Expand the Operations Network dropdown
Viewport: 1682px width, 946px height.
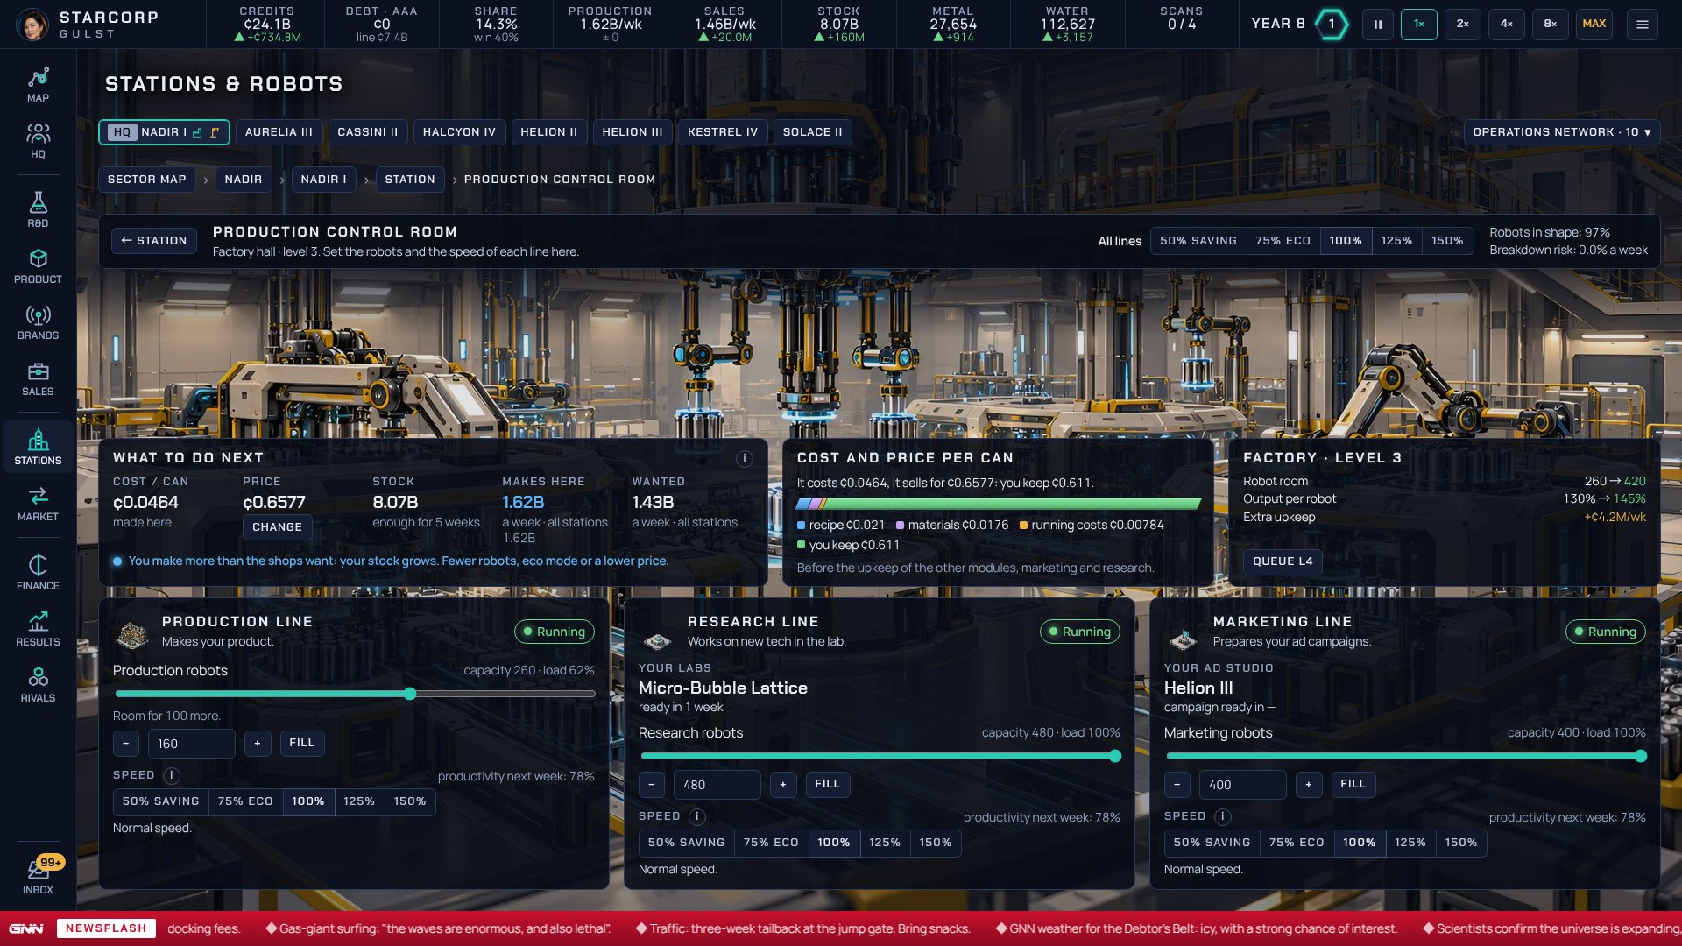coord(1561,132)
